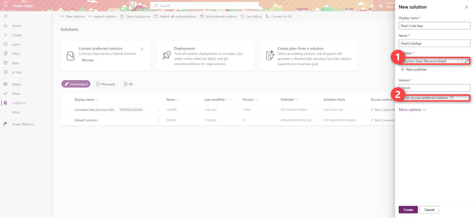Open Apps from the sidebar
The image size is (474, 218).
pyautogui.click(x=16, y=63)
